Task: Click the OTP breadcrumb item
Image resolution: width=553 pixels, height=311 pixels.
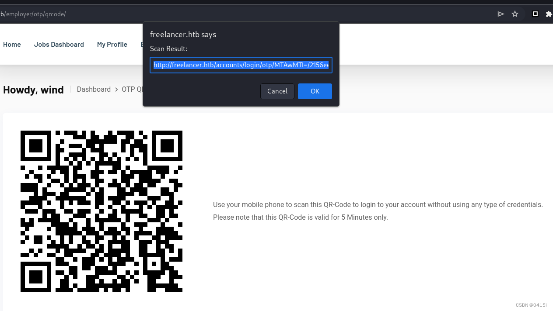Action: 132,89
